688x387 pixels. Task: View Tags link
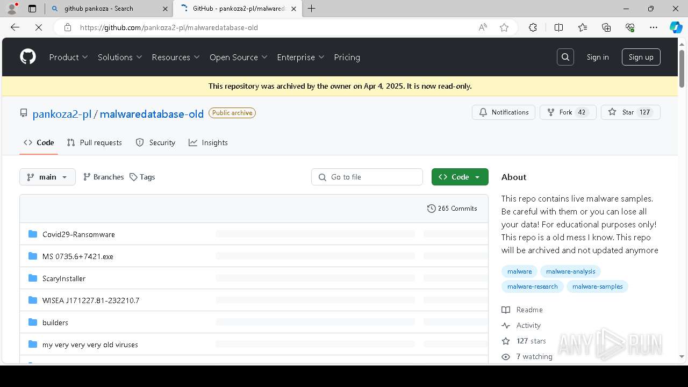click(x=142, y=177)
